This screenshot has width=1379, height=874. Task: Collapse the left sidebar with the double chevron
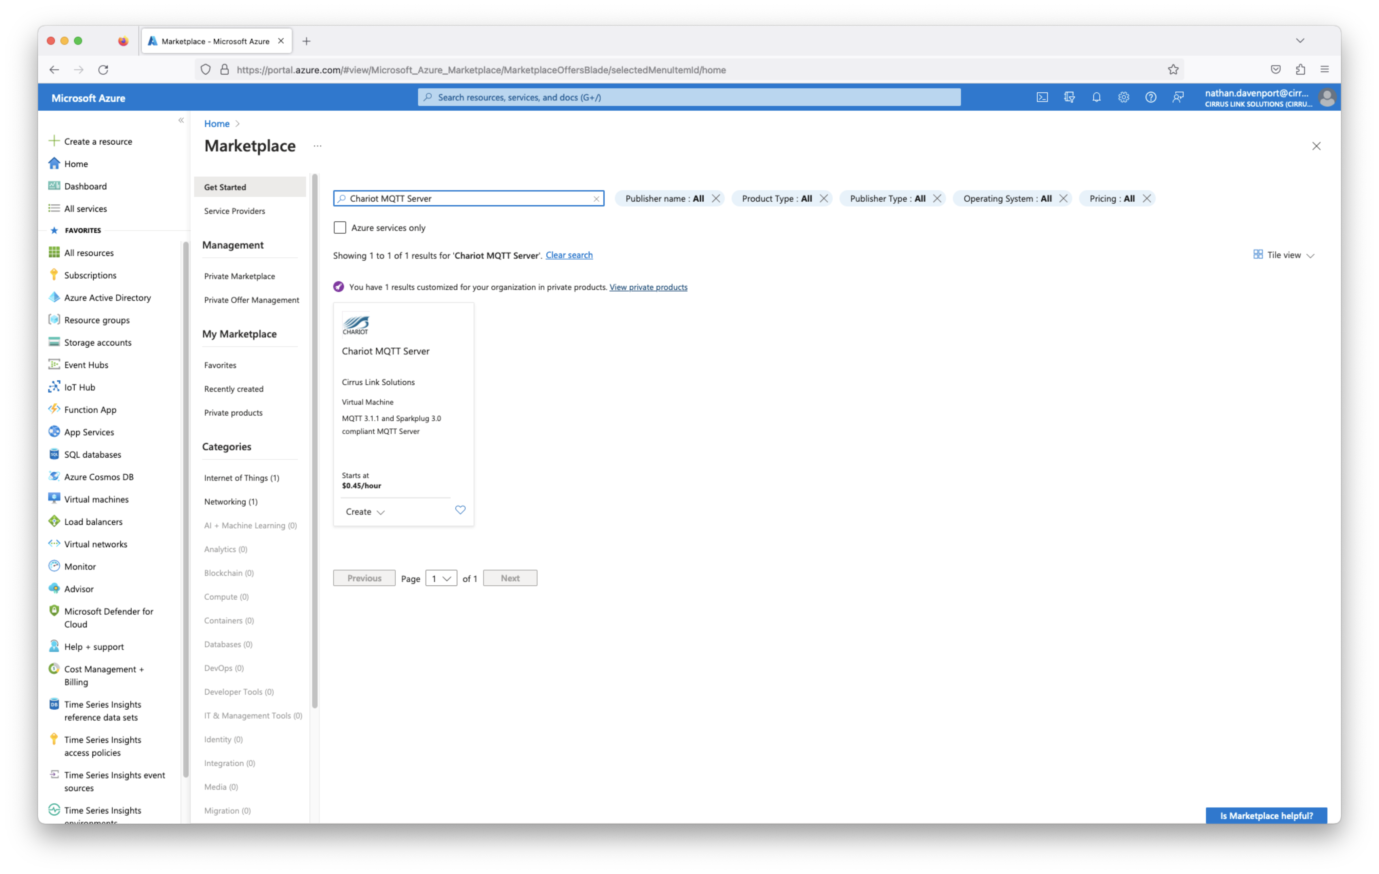coord(181,120)
